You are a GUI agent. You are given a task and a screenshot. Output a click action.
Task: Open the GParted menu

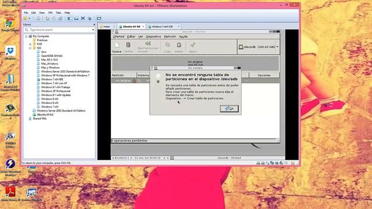pos(119,37)
